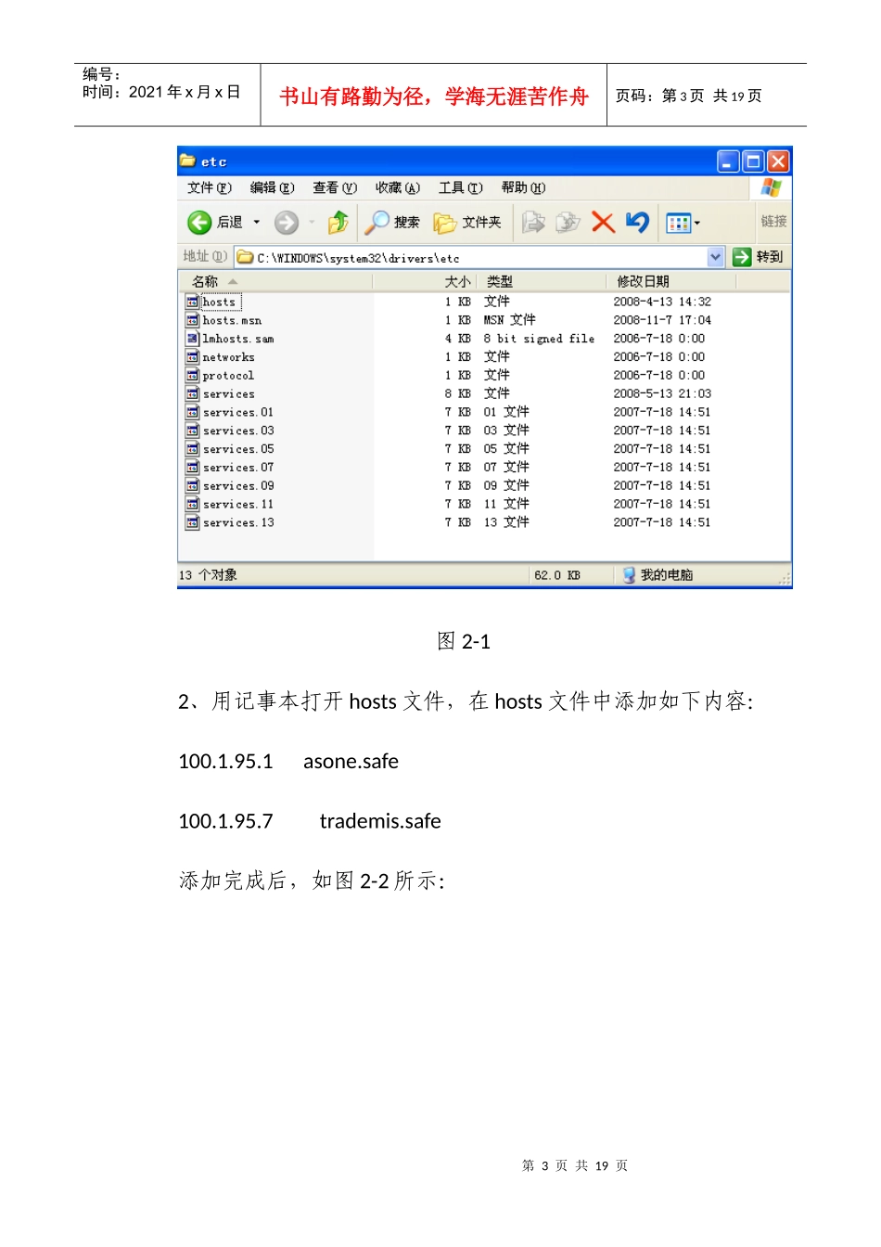Select the services.13 file icon
This screenshot has width=881, height=1247.
coord(192,522)
